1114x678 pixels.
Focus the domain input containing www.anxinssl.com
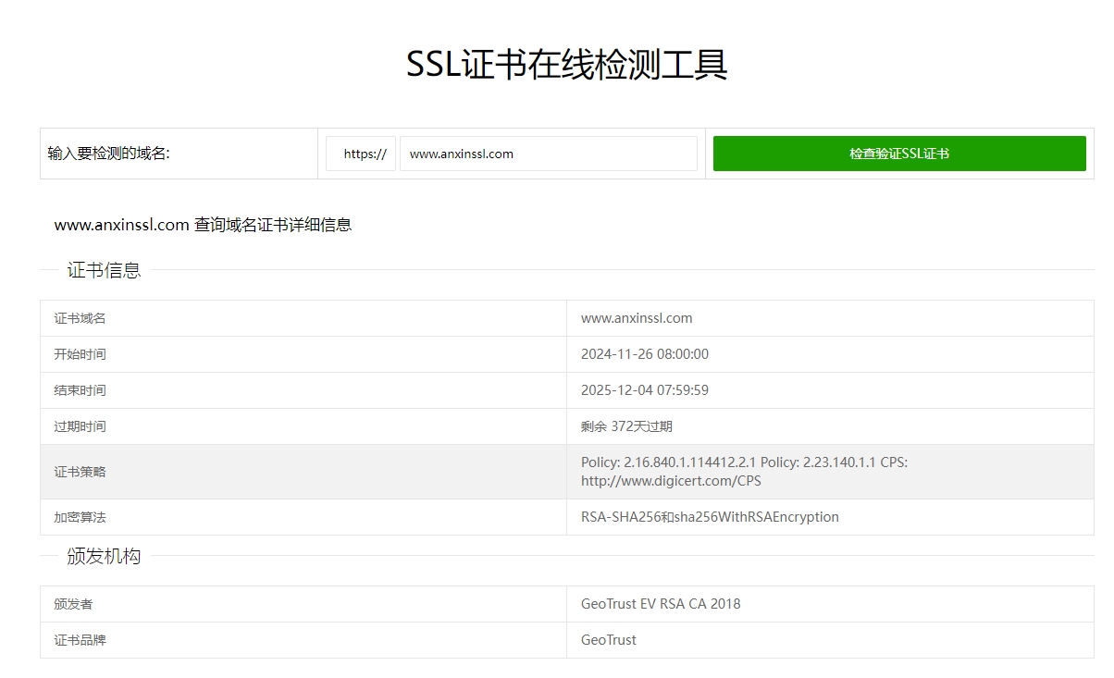tap(548, 154)
